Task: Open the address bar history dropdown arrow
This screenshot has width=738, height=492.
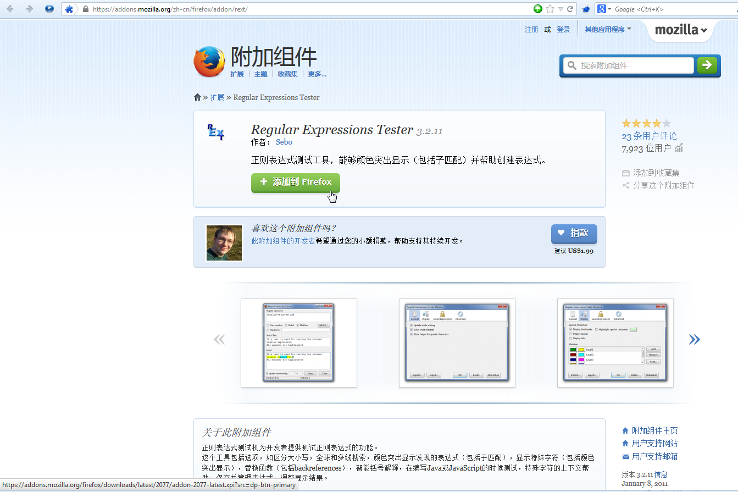Action: tap(561, 9)
